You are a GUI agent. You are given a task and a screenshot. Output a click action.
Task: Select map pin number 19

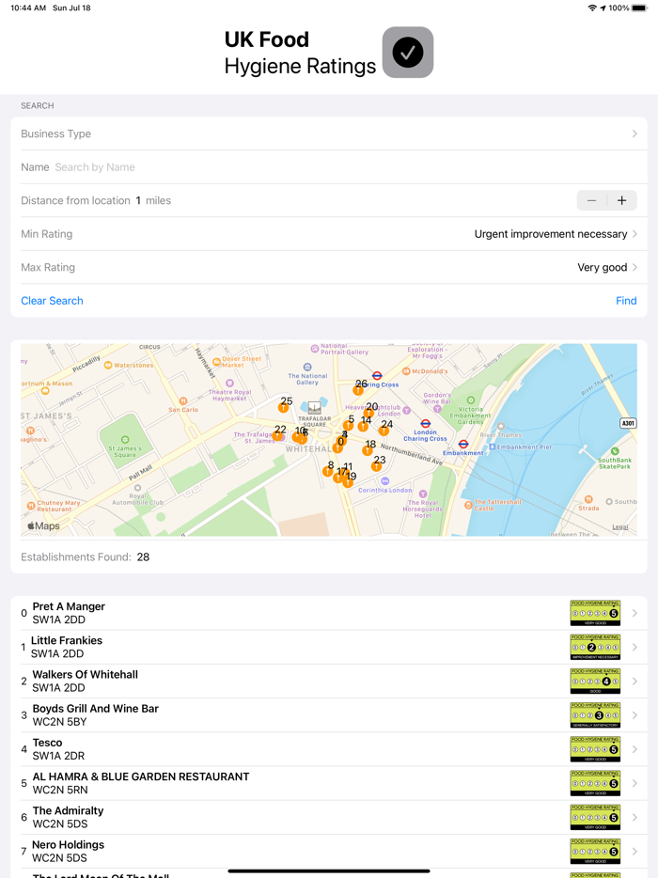[349, 482]
